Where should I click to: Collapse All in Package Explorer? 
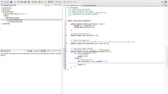coord(46,5)
